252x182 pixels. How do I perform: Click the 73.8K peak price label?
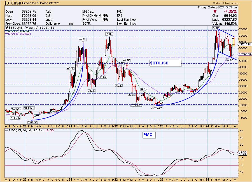[x=216, y=28]
